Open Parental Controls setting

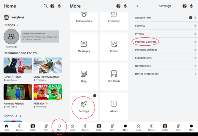[166, 42]
